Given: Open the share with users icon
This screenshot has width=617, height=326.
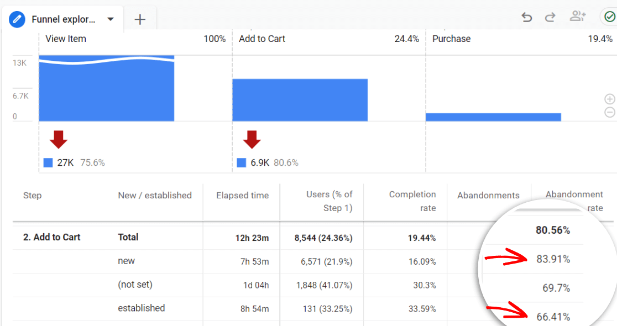Looking at the screenshot, I should (578, 17).
